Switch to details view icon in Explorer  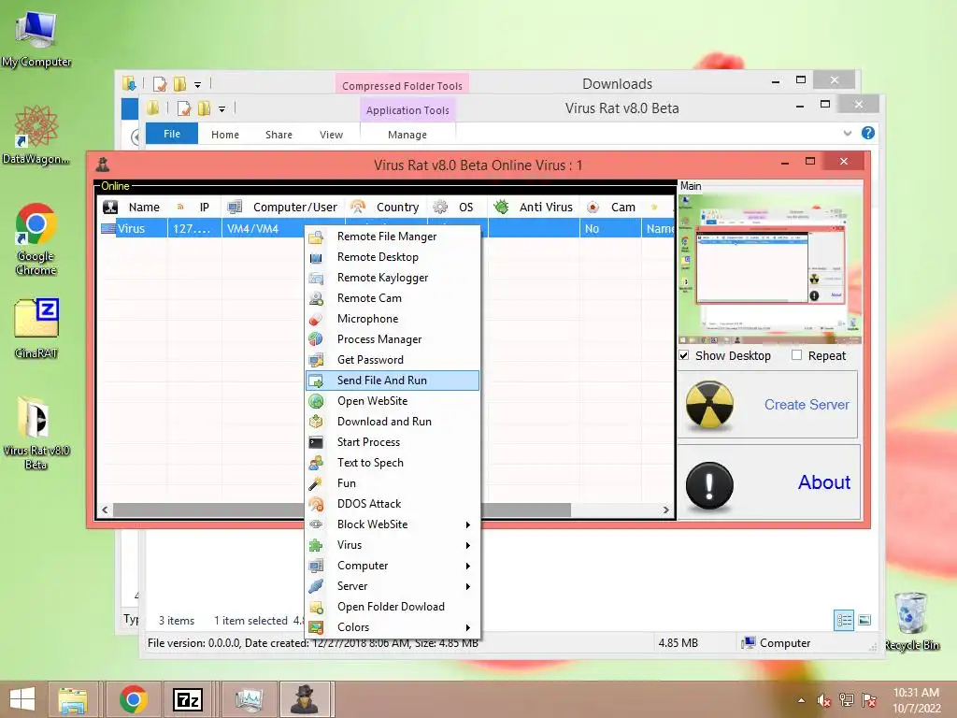844,621
